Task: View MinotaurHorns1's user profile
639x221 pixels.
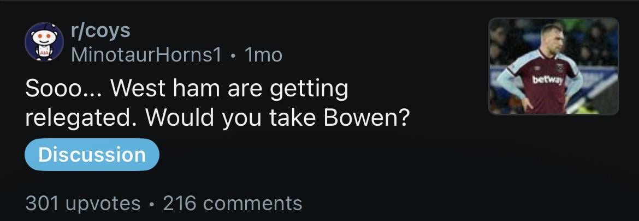Action: pos(146,54)
